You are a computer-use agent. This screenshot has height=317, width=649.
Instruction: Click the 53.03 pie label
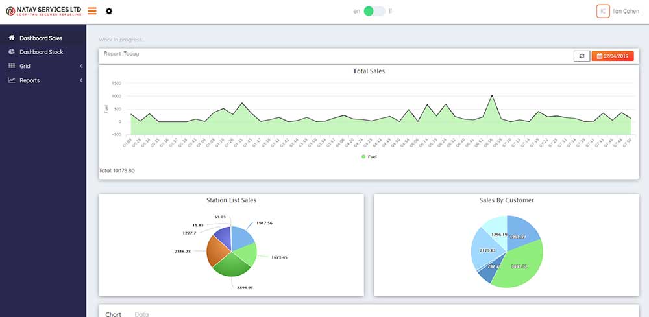pyautogui.click(x=220, y=217)
